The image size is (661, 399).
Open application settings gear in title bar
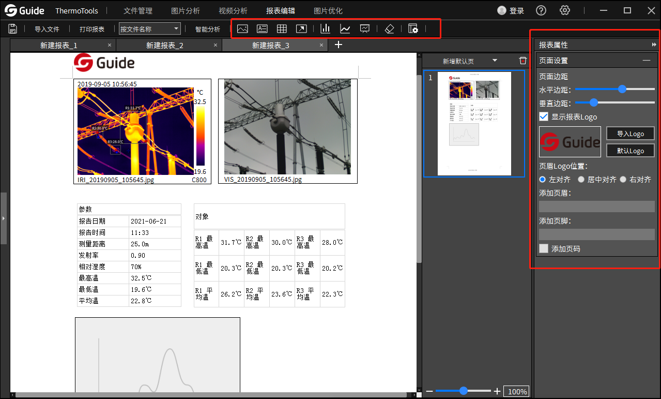pyautogui.click(x=565, y=10)
